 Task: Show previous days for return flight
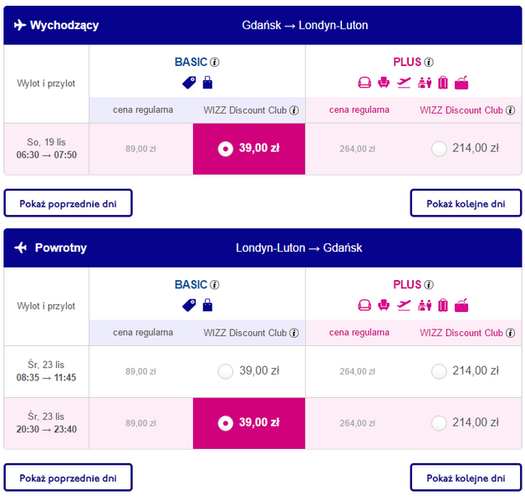tap(69, 477)
